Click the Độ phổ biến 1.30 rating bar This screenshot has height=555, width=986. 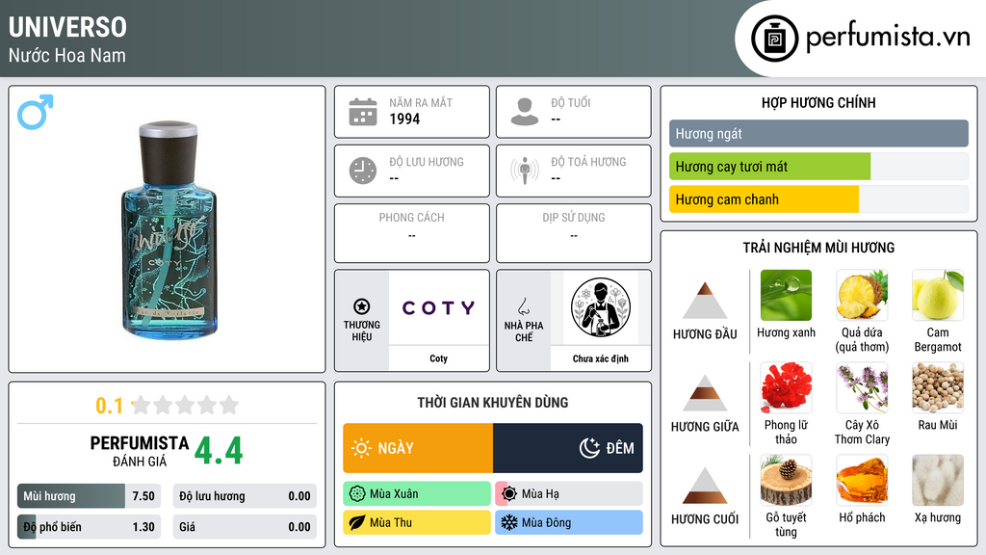click(x=90, y=527)
